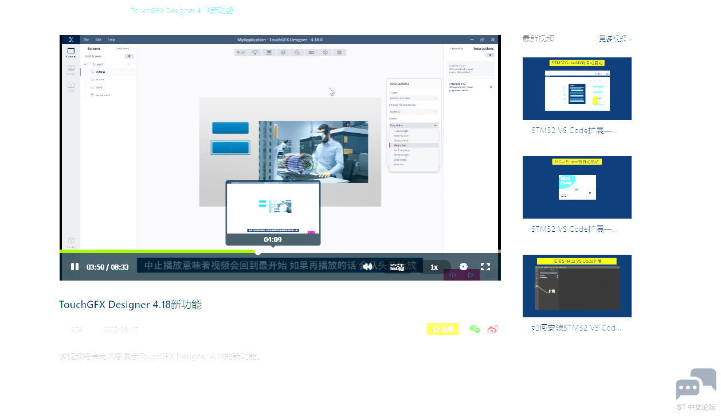The image size is (721, 416).
Task: Click the video description text below the date
Action: [160, 356]
